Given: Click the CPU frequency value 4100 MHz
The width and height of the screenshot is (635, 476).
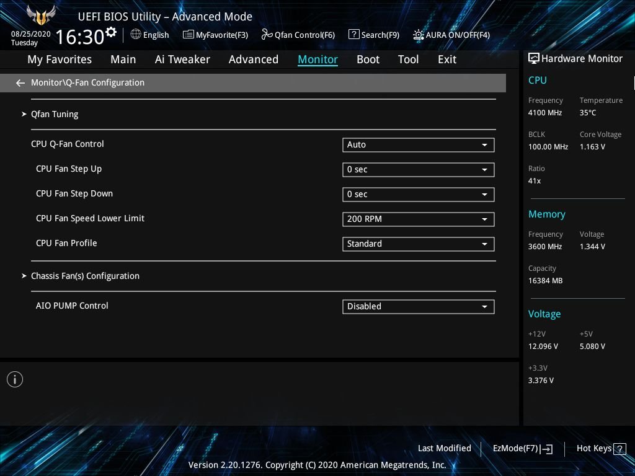Looking at the screenshot, I should pos(545,113).
